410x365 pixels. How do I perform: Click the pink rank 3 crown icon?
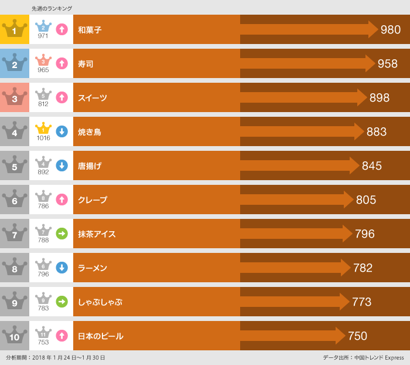pos(15,97)
